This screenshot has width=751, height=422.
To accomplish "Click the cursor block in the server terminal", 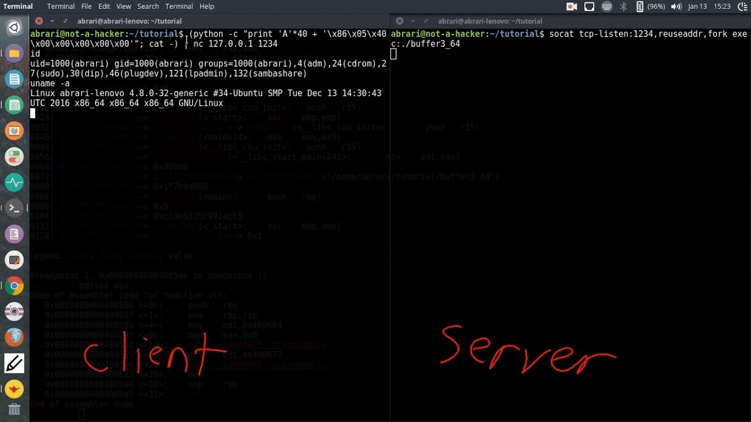I will pyautogui.click(x=394, y=54).
